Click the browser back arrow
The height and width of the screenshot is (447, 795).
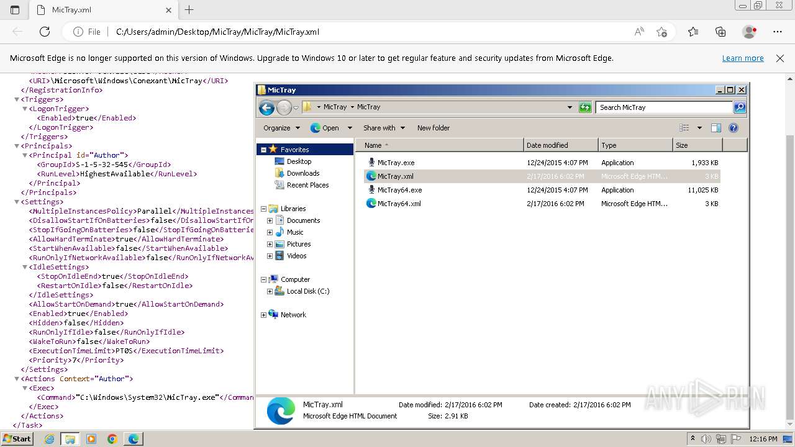pyautogui.click(x=17, y=32)
